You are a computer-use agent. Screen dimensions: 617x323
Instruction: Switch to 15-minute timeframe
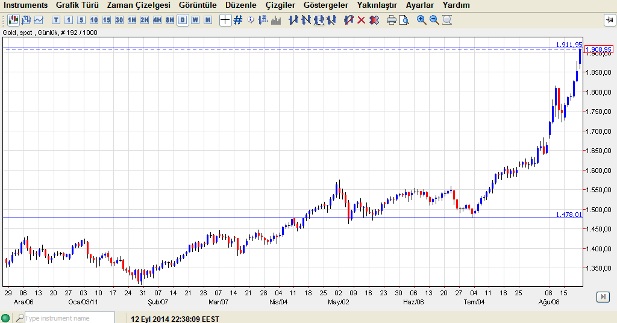coord(107,20)
